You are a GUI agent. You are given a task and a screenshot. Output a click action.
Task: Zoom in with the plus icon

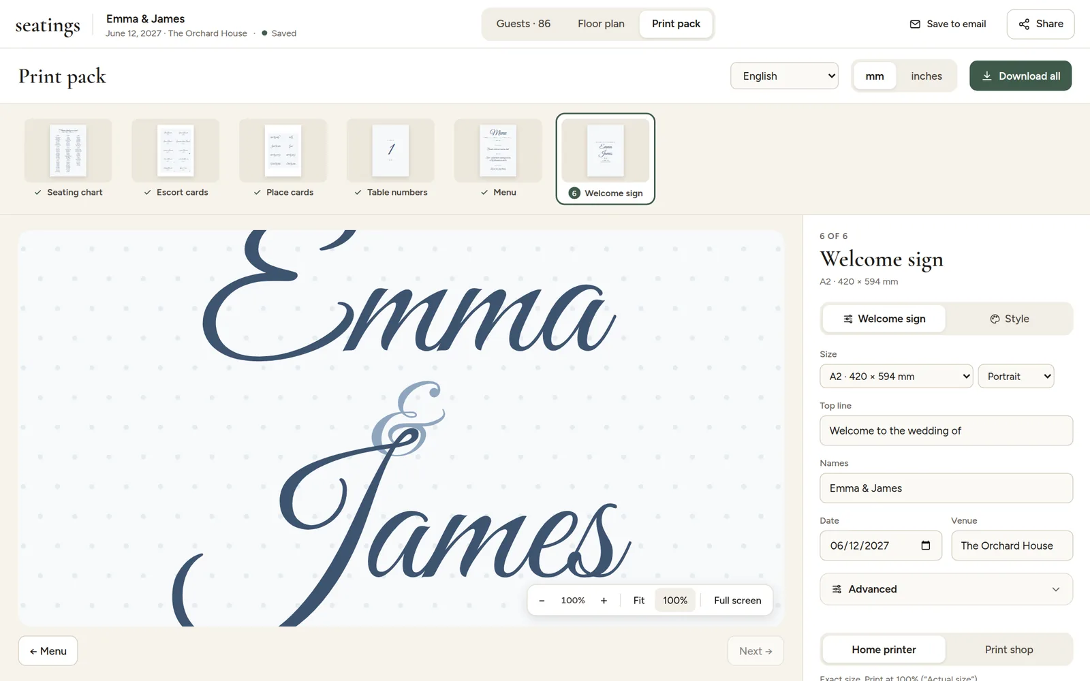[x=604, y=601]
